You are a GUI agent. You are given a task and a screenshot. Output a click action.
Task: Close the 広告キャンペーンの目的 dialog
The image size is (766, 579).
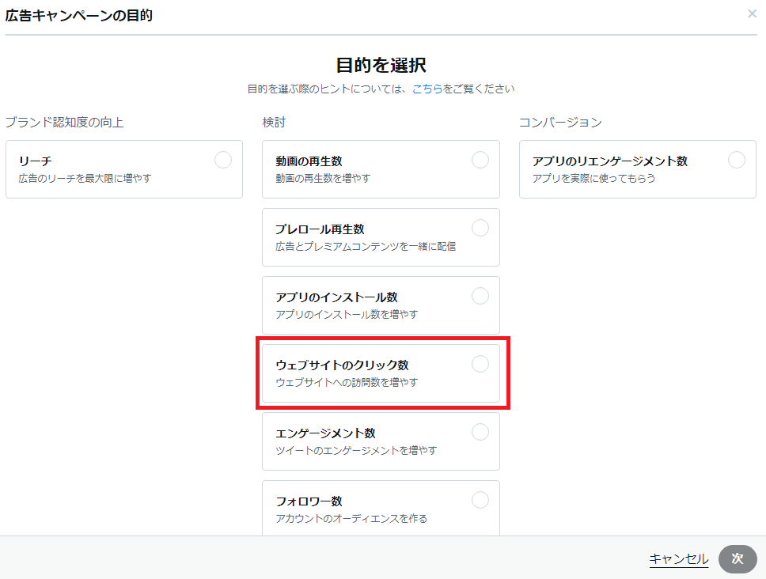752,13
